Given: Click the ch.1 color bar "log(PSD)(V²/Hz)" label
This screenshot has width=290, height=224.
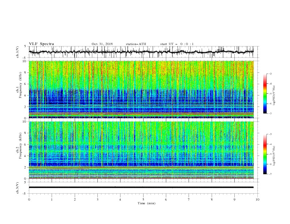Looking at the screenshot, I should (x=274, y=96).
